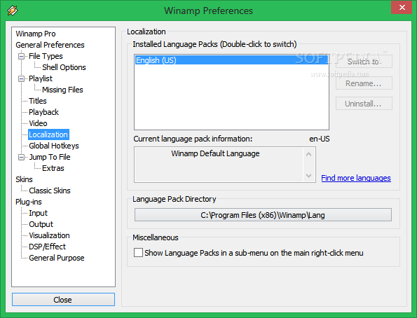Open the Titles preferences page
417x318 pixels.
click(38, 101)
